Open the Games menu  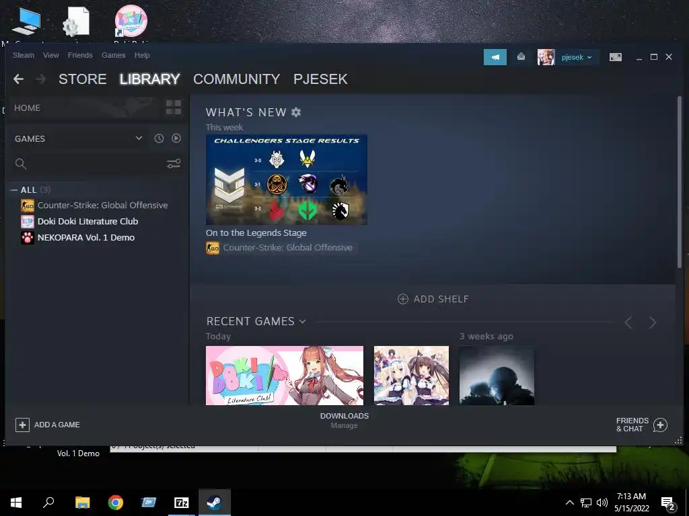tap(113, 55)
